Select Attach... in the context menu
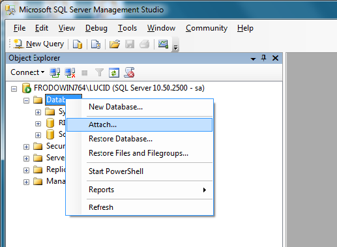This screenshot has width=337, height=247. (x=139, y=124)
